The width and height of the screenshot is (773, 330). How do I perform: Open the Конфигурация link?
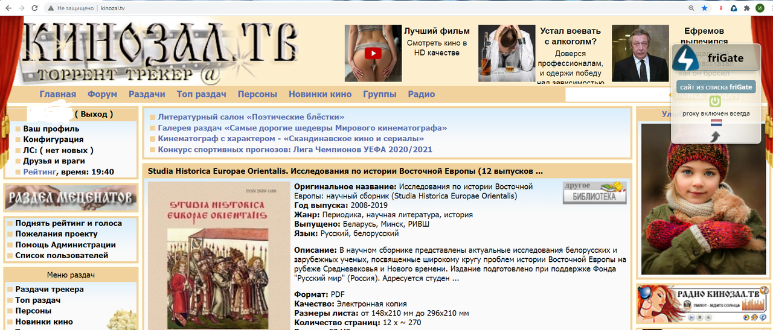[x=54, y=139]
